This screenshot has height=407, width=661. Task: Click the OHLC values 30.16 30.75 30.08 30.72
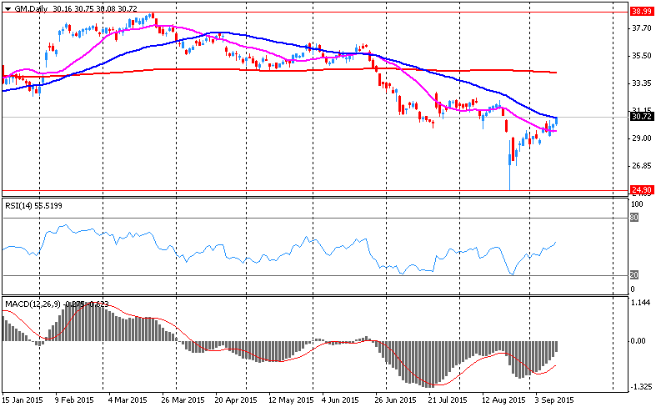tap(95, 8)
